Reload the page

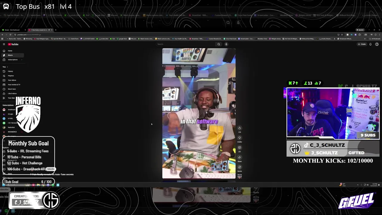pos(10,35)
